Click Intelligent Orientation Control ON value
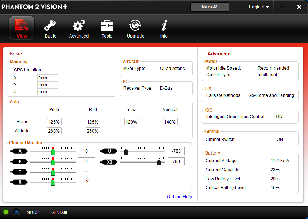Image resolution: width=308 pixels, height=219 pixels. [x=279, y=117]
